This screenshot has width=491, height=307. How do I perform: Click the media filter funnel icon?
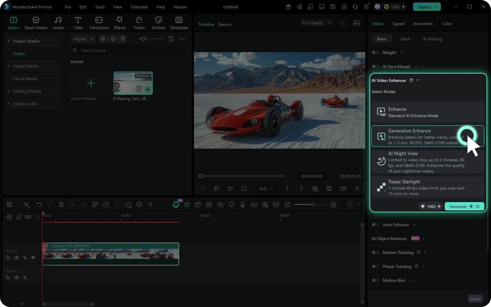click(171, 39)
